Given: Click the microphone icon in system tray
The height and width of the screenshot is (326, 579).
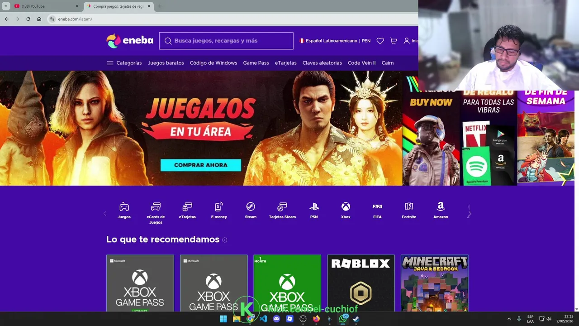Looking at the screenshot, I should pyautogui.click(x=519, y=319).
